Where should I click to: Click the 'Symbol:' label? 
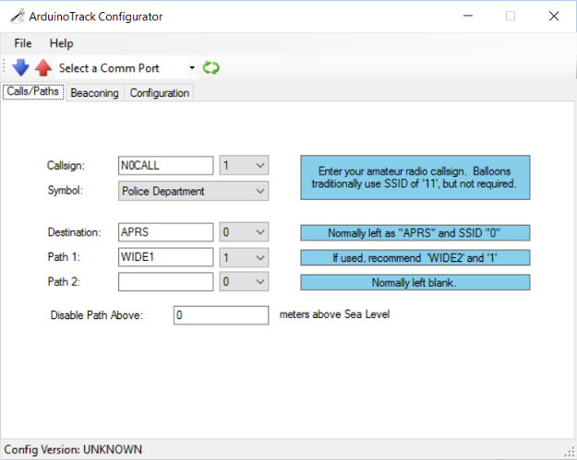[66, 190]
